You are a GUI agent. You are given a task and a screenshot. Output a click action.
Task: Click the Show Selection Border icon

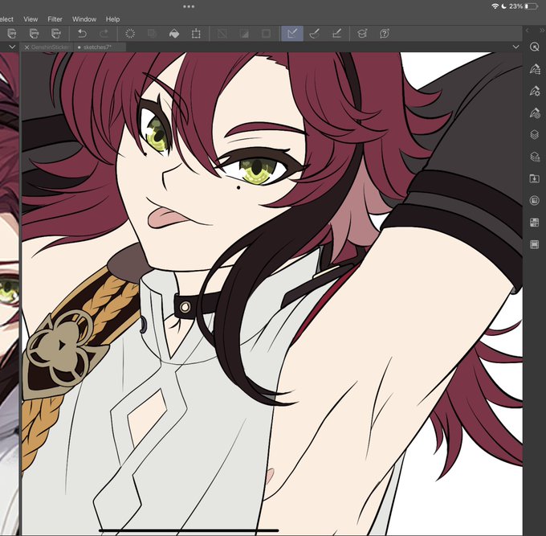coord(266,34)
